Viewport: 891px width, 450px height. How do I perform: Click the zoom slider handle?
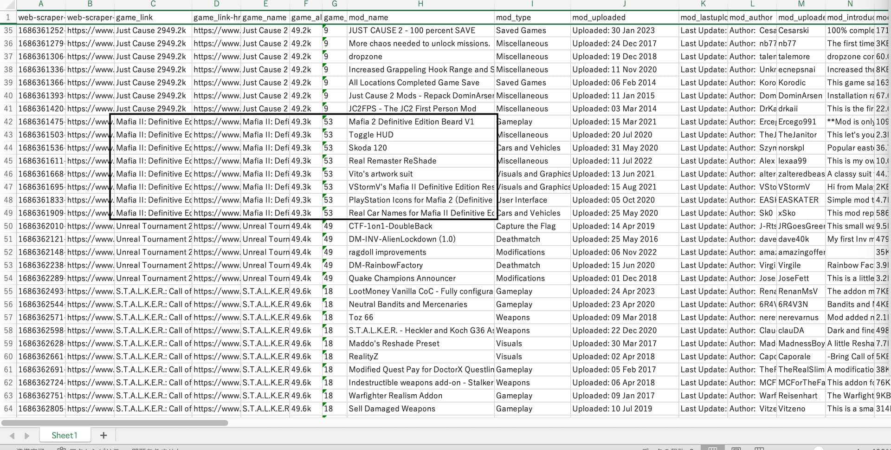click(819, 448)
